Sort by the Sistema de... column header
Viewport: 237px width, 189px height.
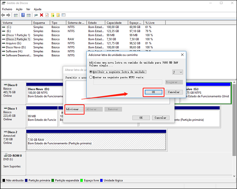76,23
